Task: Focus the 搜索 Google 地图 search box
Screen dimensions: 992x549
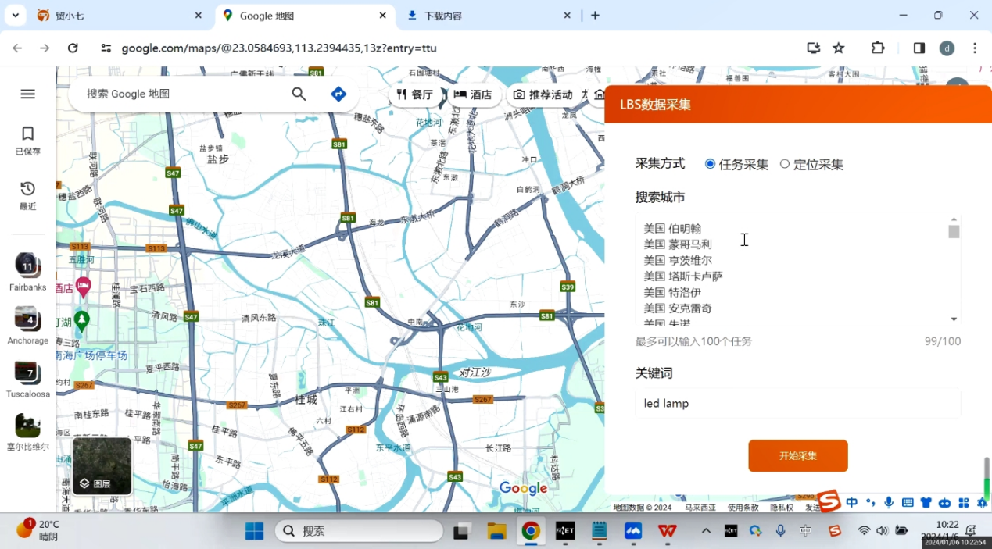Action: point(180,94)
